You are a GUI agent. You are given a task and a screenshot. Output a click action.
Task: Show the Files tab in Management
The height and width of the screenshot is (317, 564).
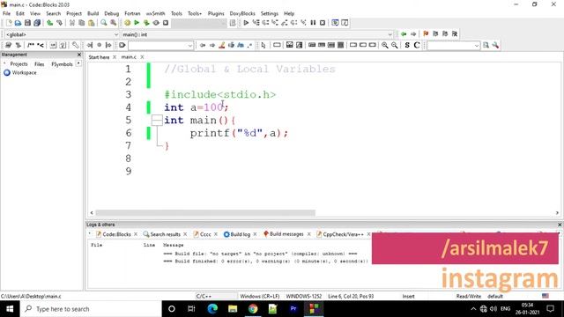click(39, 64)
